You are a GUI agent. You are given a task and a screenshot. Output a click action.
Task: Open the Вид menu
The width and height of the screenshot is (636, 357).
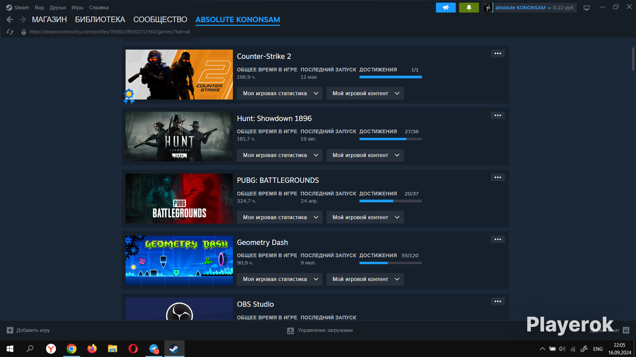pos(39,7)
